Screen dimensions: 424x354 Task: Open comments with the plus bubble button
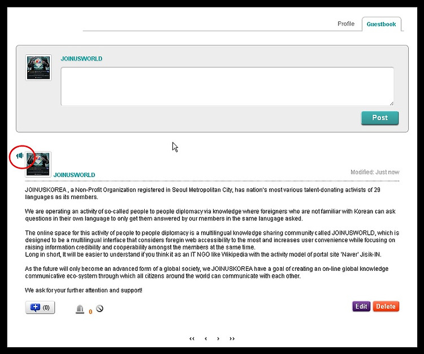tap(40, 308)
